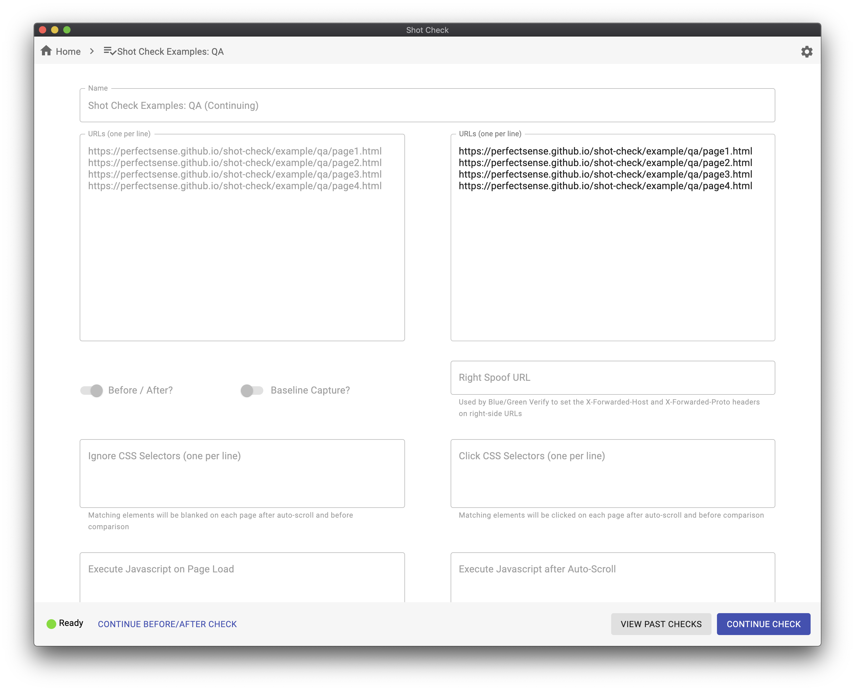This screenshot has height=691, width=855.
Task: Open settings via the gear icon
Action: pos(806,52)
